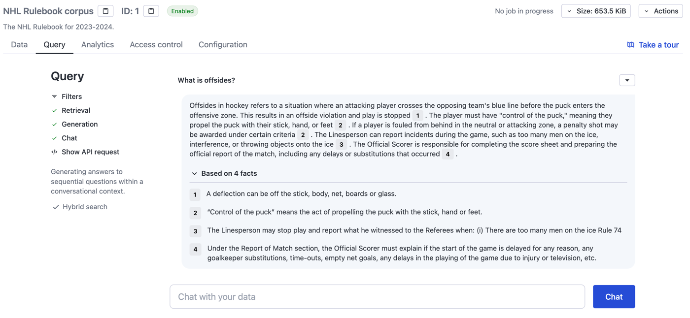Open the Size dropdown
Viewport: 690px width, 318px height.
tap(596, 10)
